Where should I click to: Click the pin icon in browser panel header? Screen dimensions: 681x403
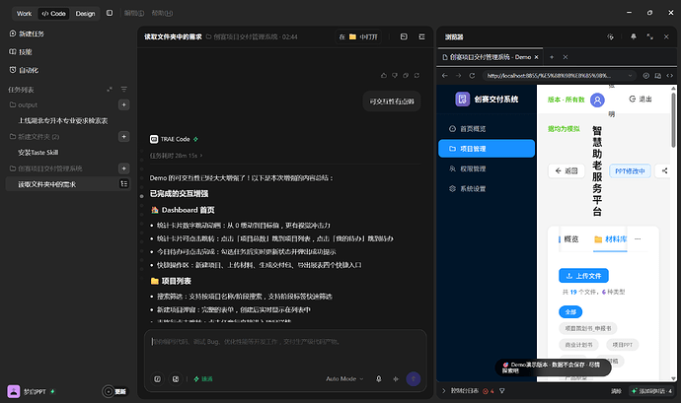pos(634,36)
